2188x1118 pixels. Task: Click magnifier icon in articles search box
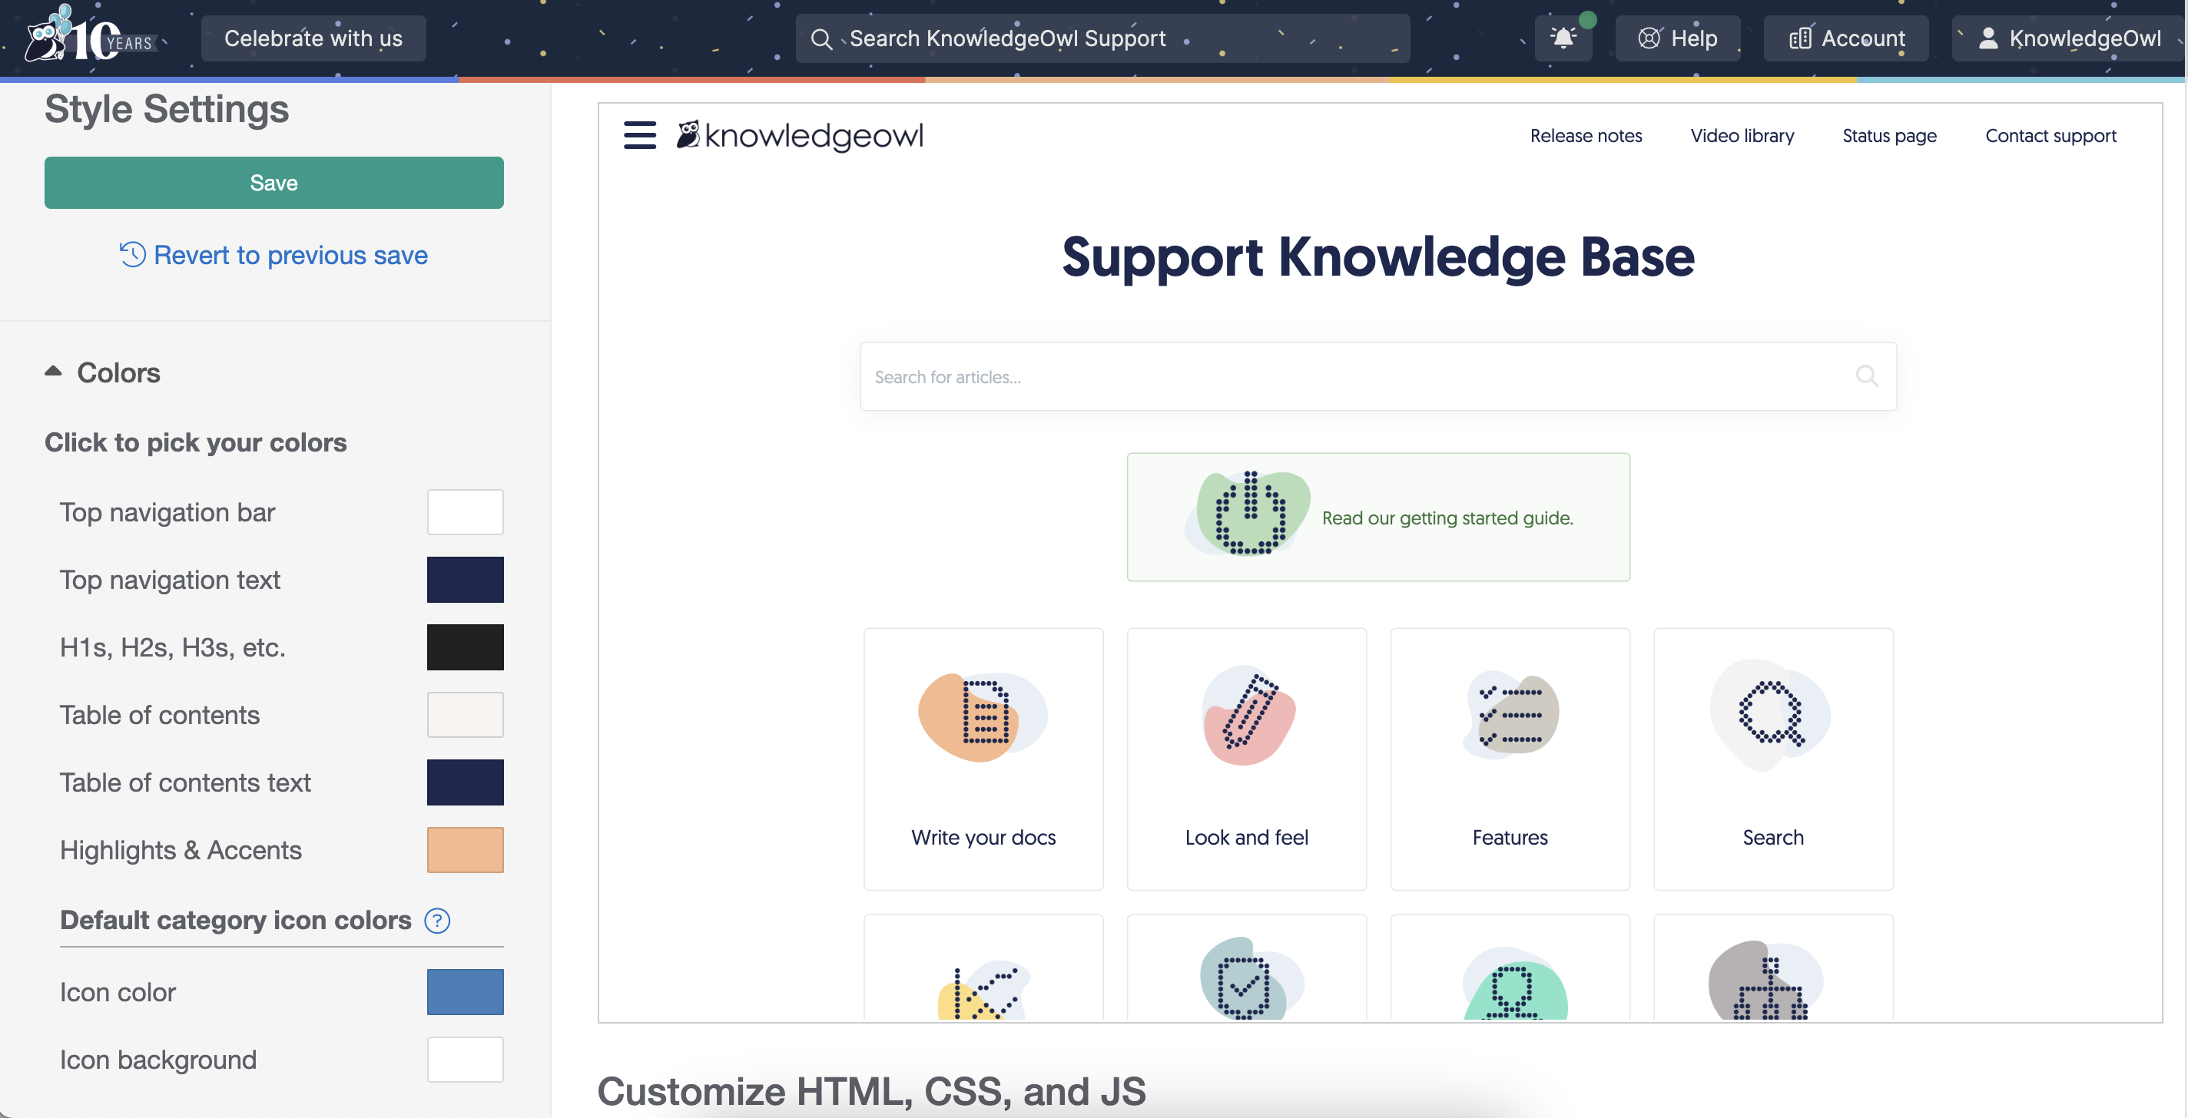click(1866, 376)
